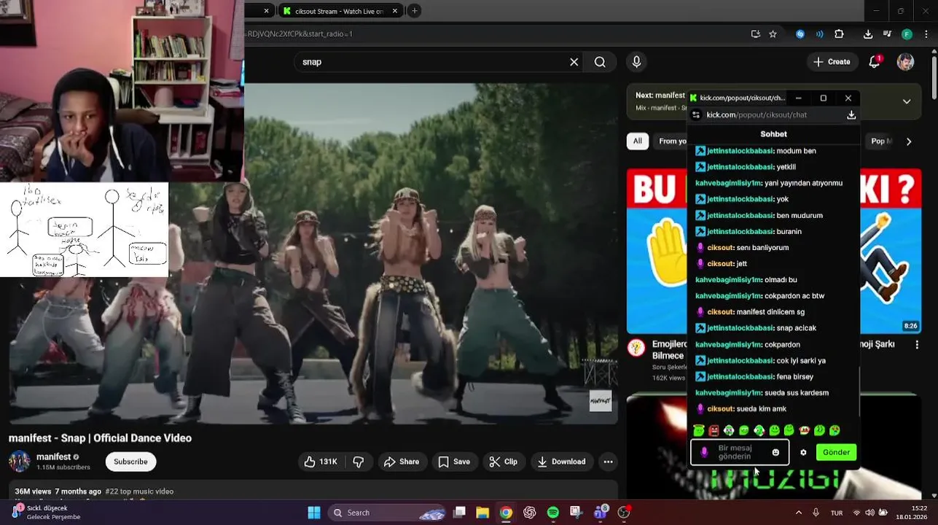938x525 pixels.
Task: Click the chat message 'sueda kim amk'
Action: pyautogui.click(x=762, y=409)
